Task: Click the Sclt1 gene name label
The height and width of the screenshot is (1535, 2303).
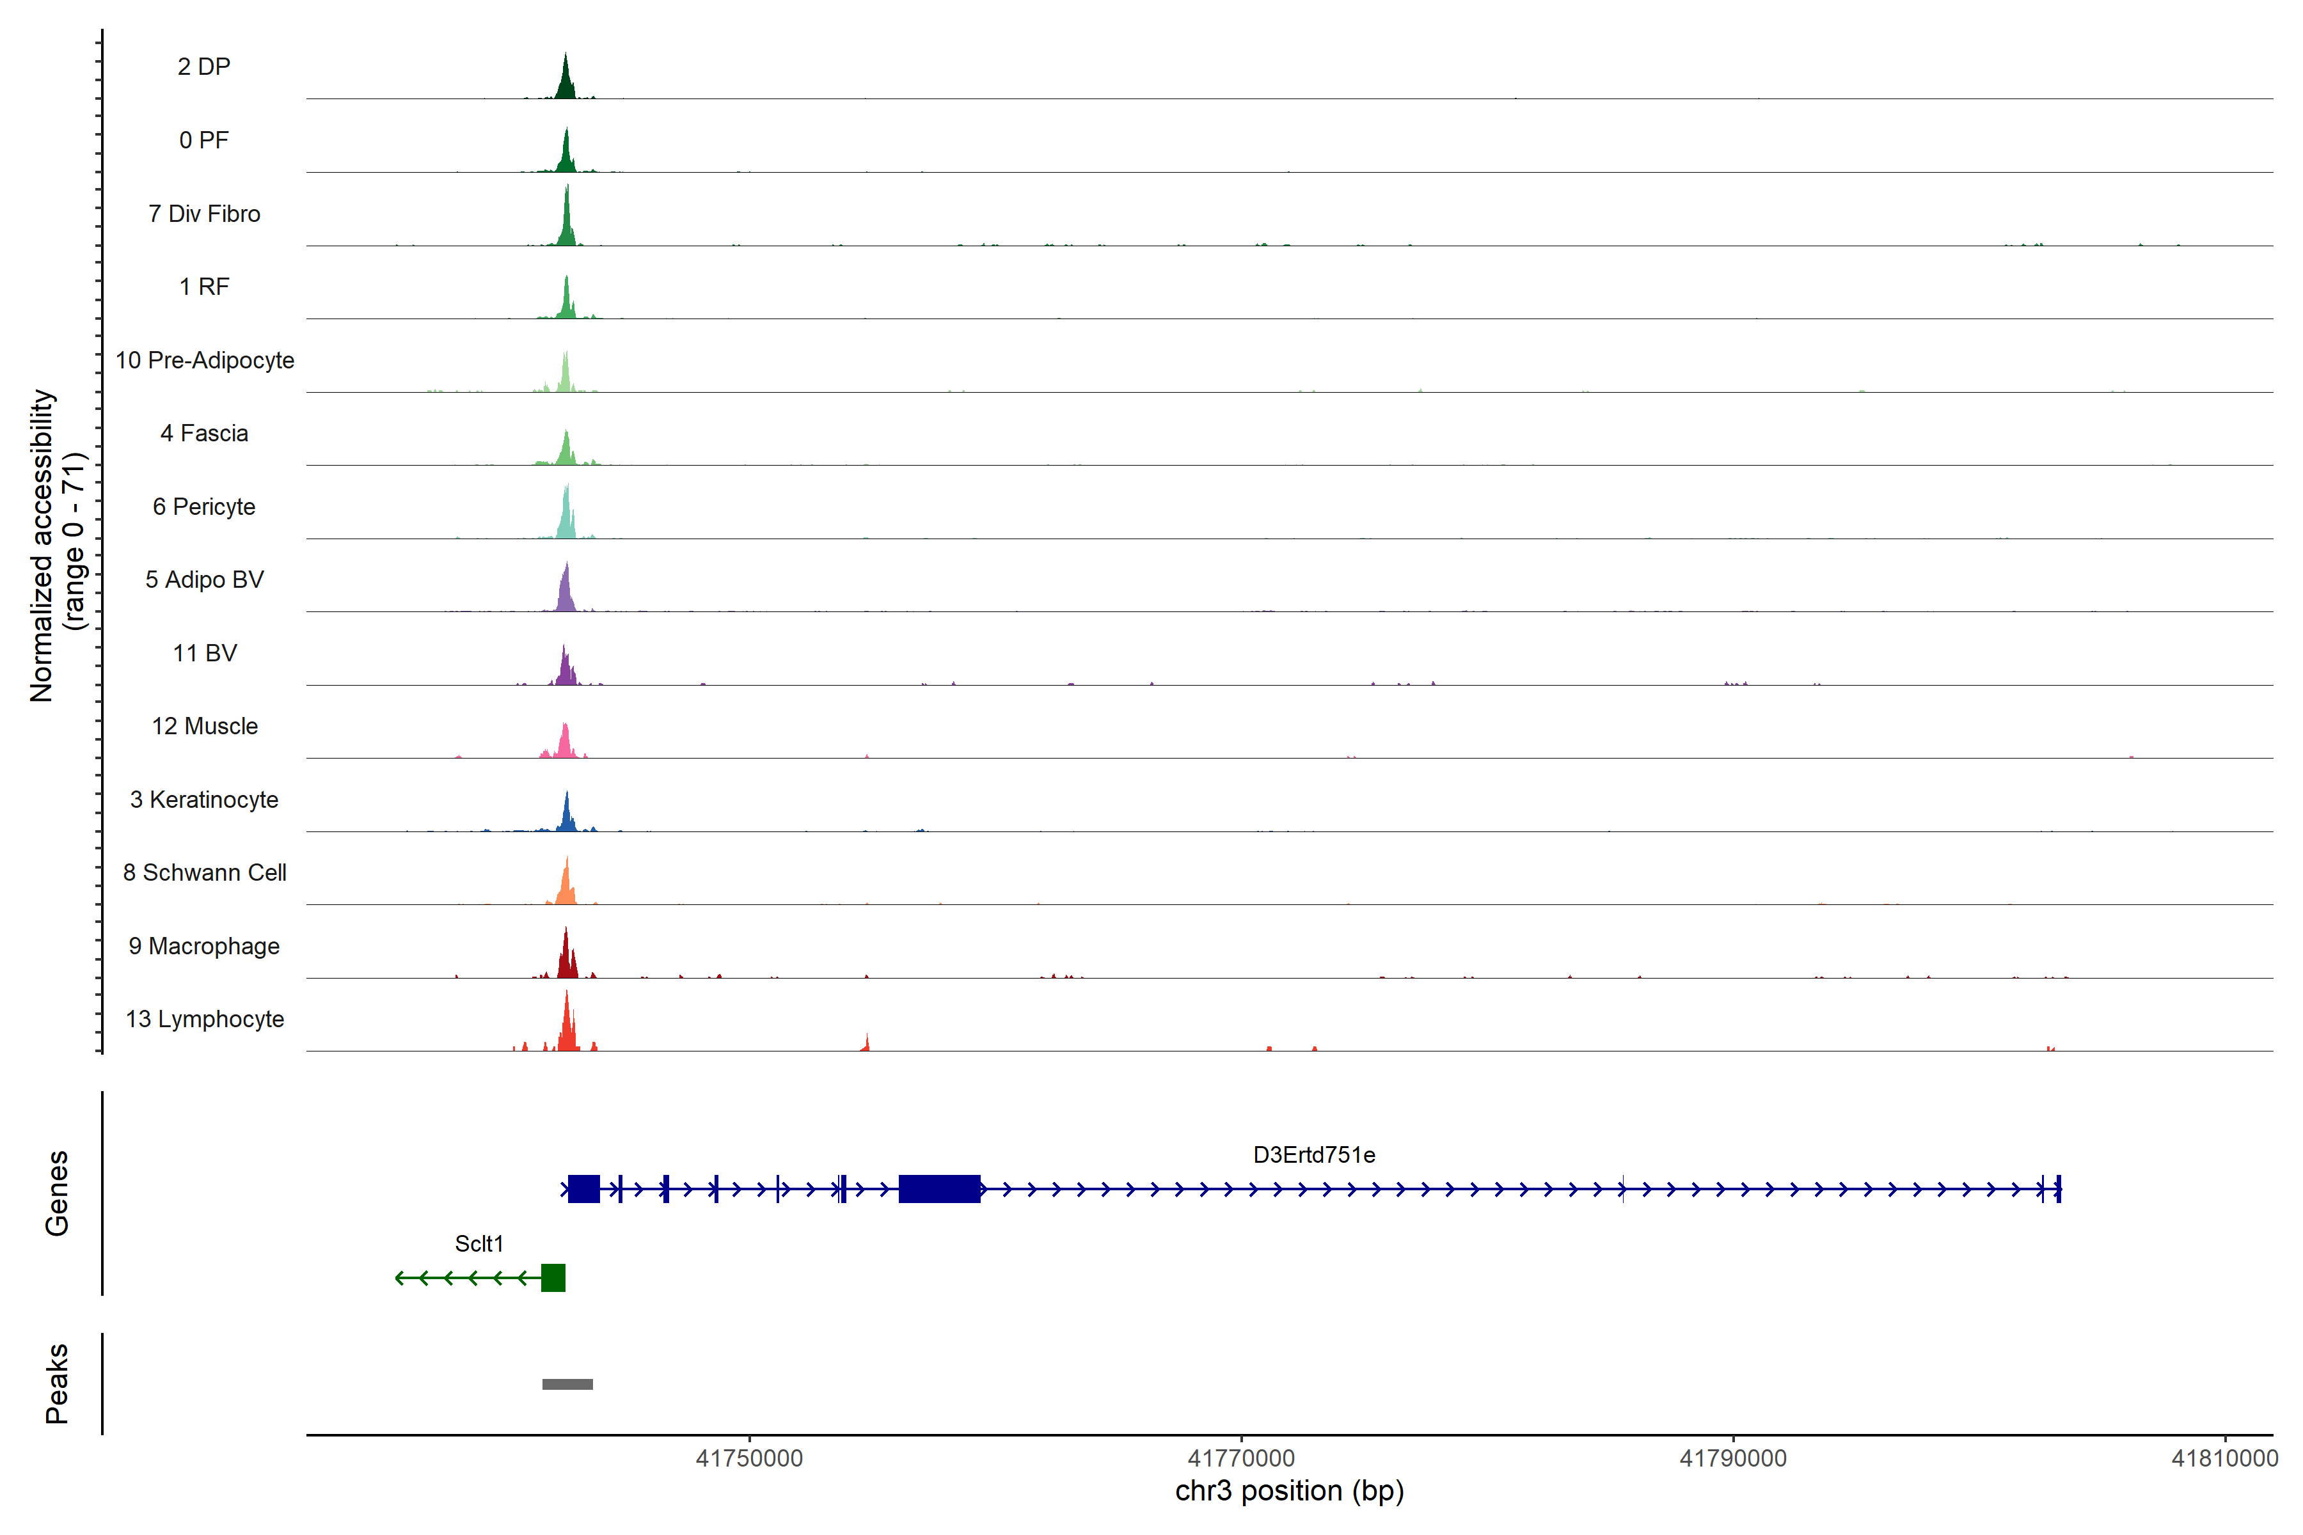Action: click(479, 1243)
